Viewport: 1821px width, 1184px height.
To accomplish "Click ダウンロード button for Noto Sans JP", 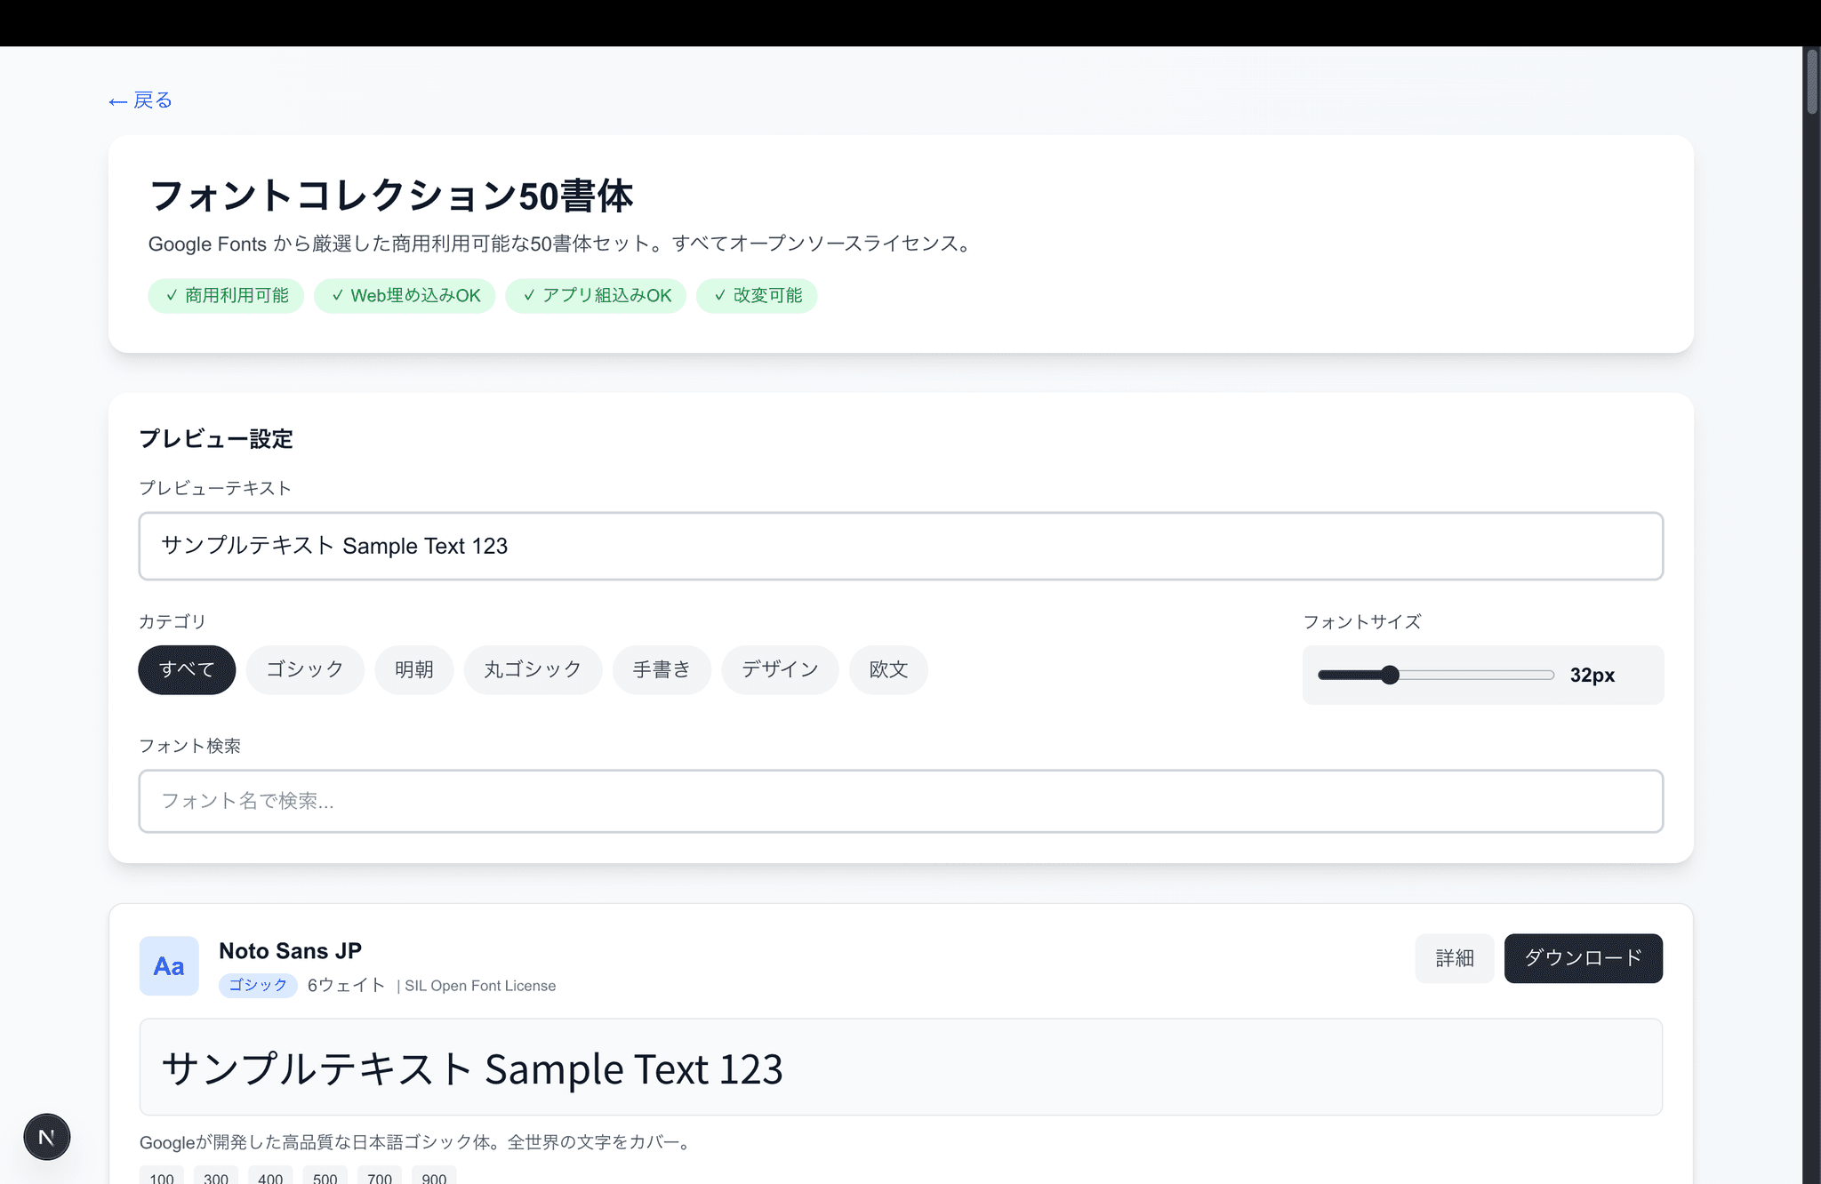I will 1583,958.
